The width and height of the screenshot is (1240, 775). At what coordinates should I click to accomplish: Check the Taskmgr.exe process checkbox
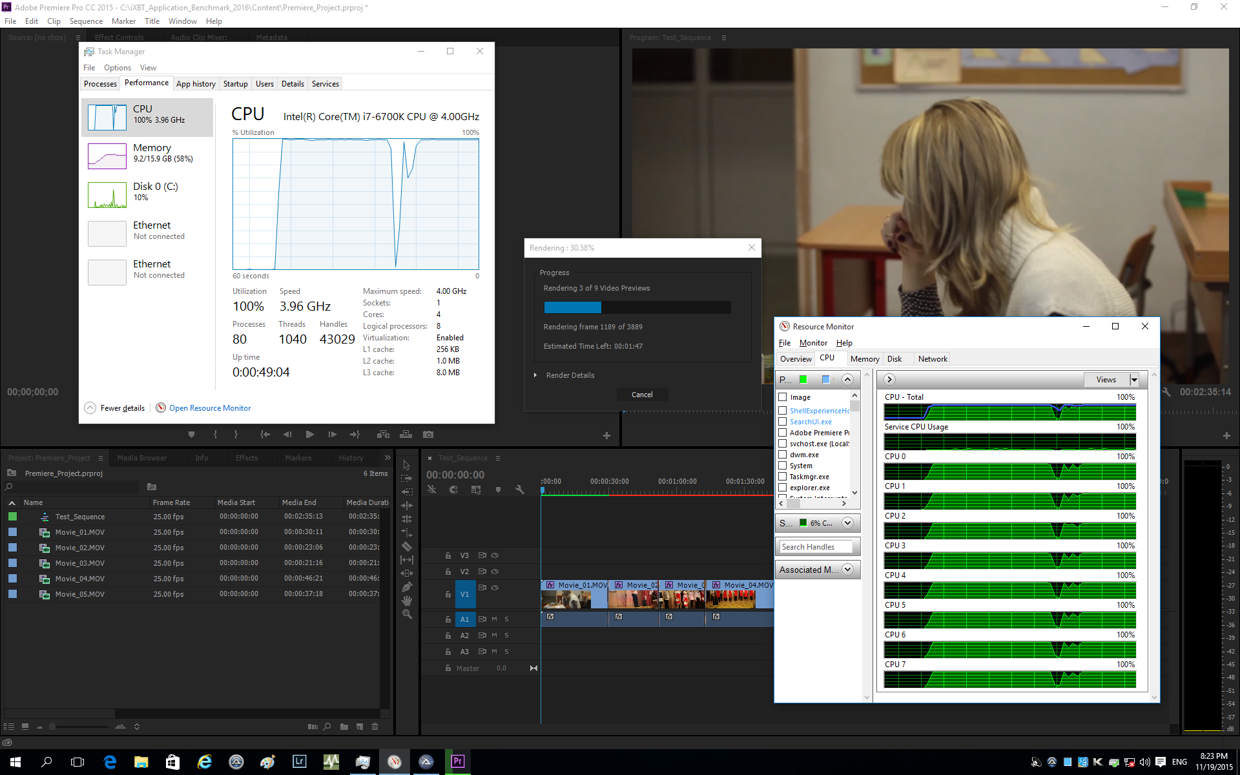pos(783,477)
